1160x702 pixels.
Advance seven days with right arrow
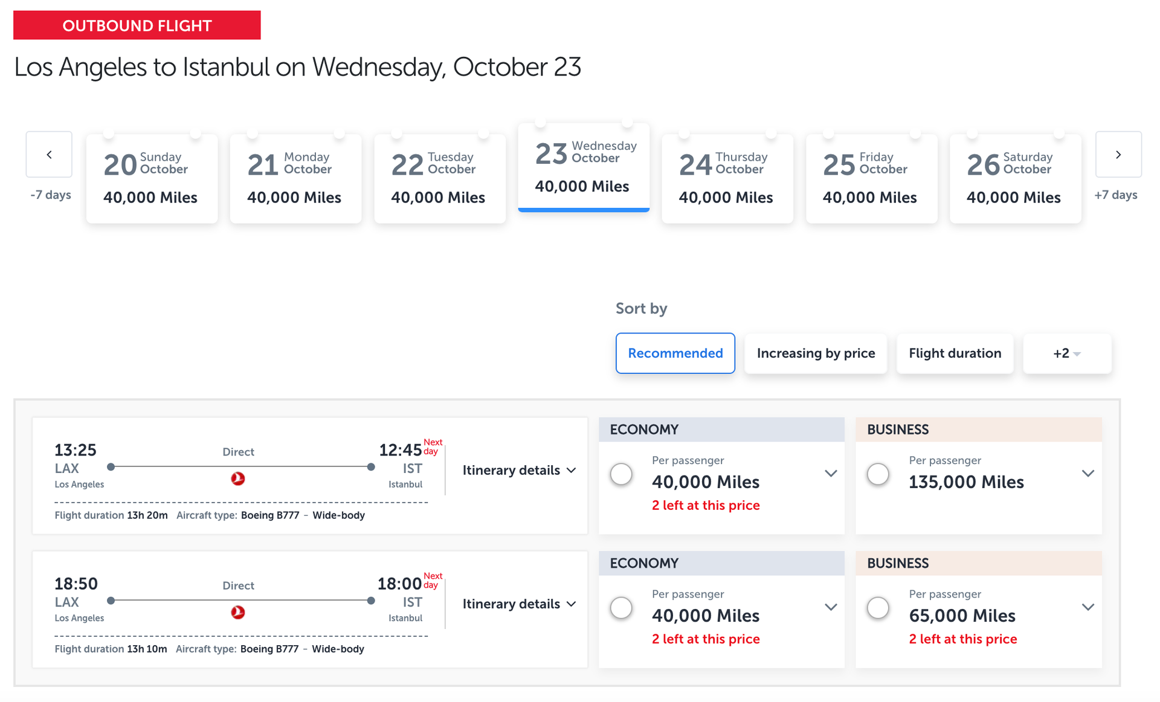click(x=1118, y=154)
